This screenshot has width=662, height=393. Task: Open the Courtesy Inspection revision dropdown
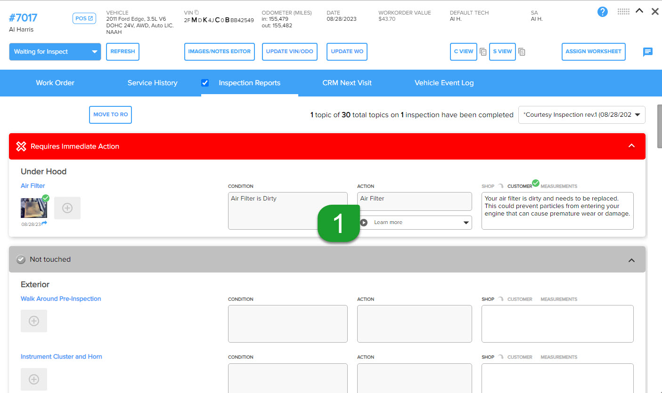click(581, 114)
